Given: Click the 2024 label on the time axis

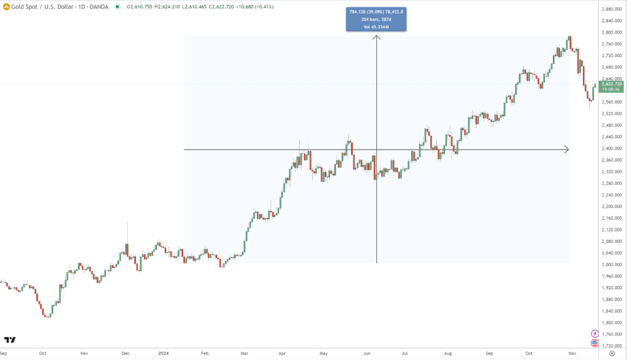Looking at the screenshot, I should pyautogui.click(x=163, y=354).
